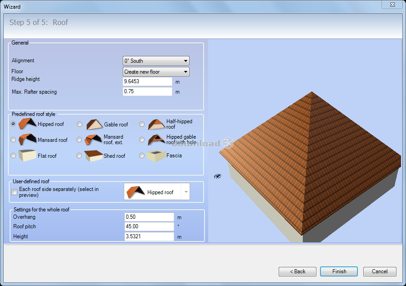The height and width of the screenshot is (286, 406).
Task: Click the Roof pitch input field
Action: (x=149, y=226)
